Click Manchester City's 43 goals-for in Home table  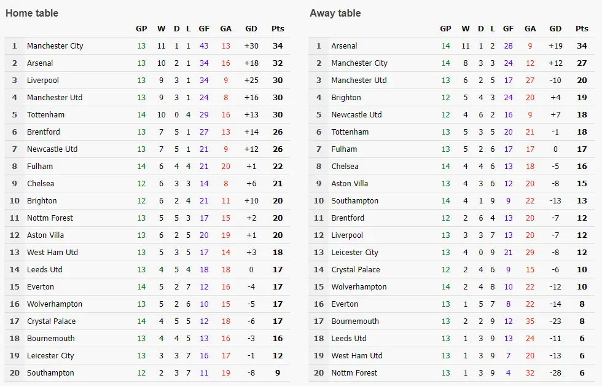tap(204, 46)
